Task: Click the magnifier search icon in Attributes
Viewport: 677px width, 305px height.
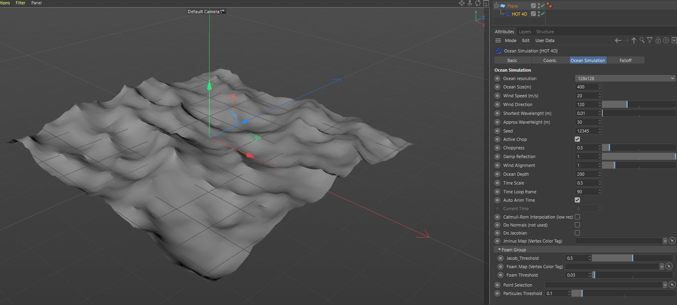Action: (x=642, y=40)
